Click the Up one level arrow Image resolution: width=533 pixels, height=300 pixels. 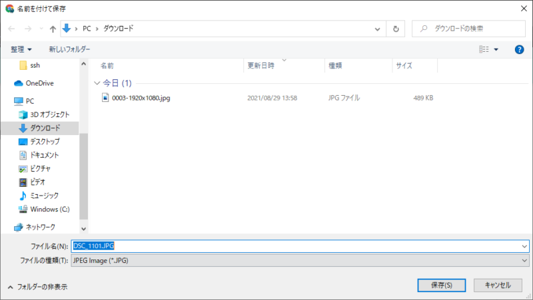coord(53,29)
